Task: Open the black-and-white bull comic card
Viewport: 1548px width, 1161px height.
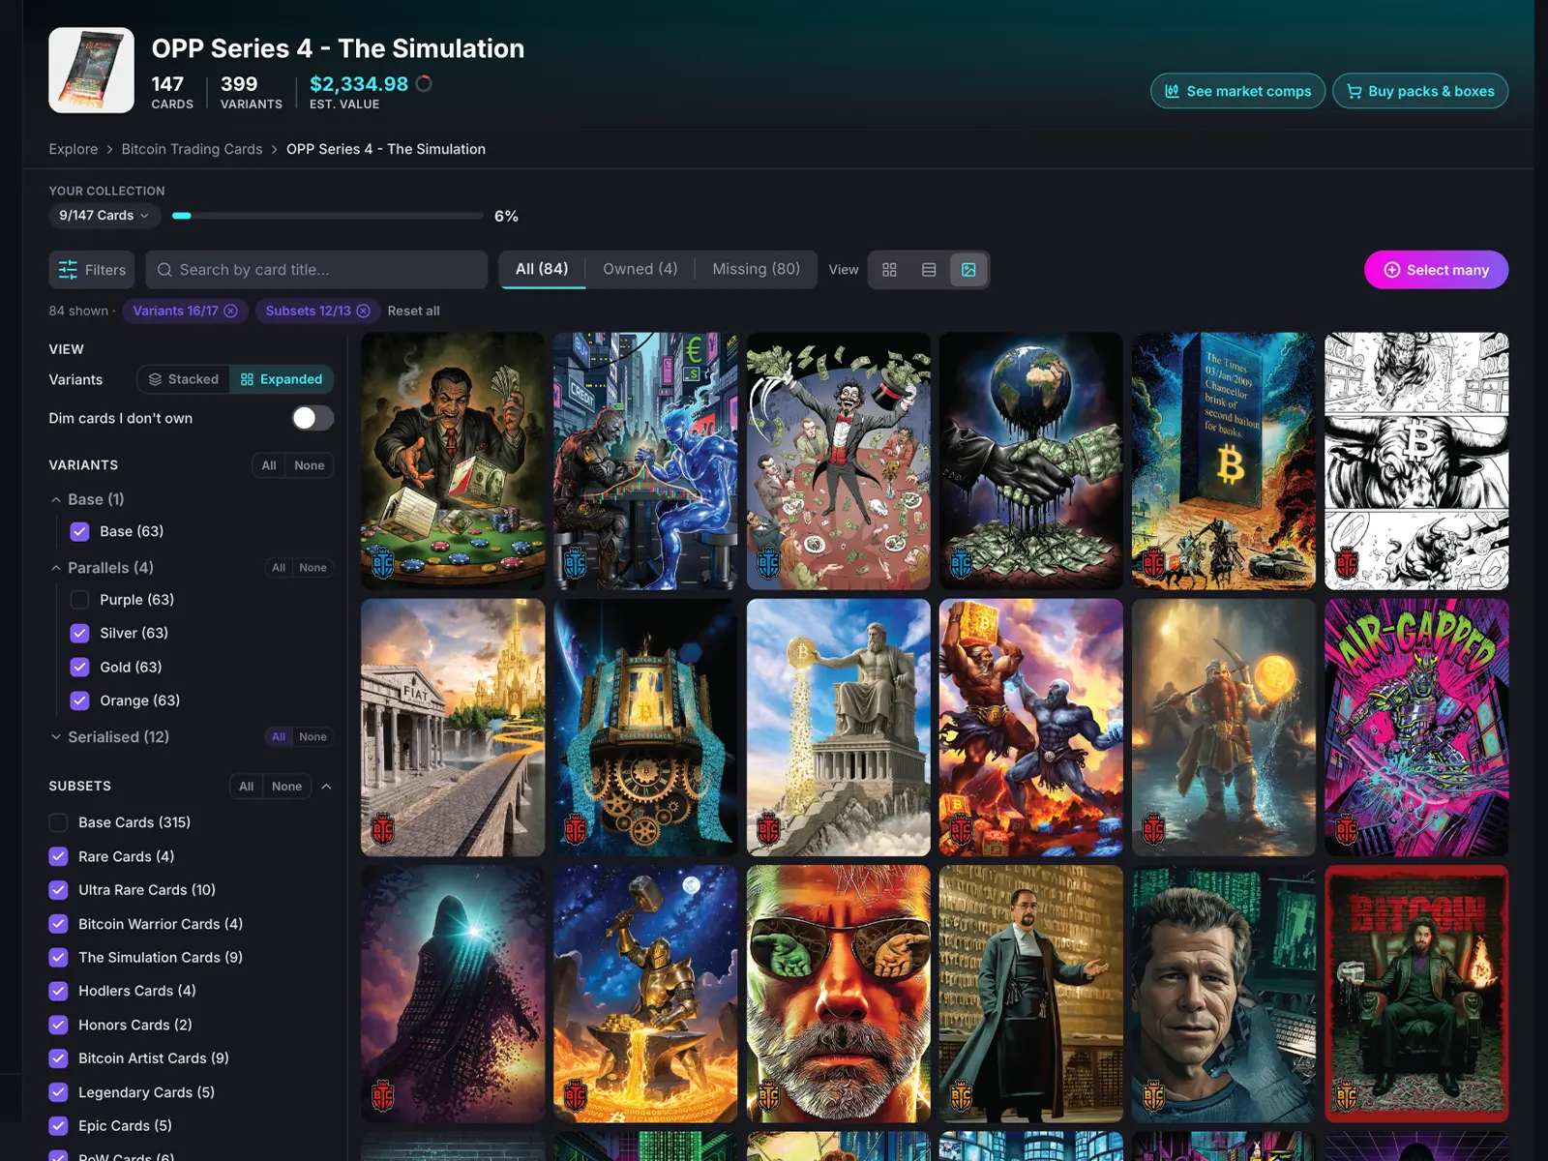Action: [1416, 461]
